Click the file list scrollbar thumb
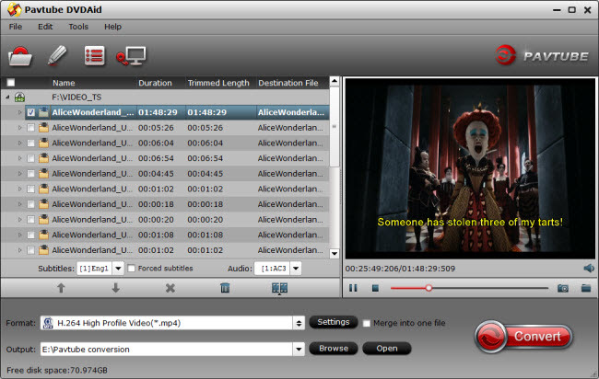Image resolution: width=599 pixels, height=379 pixels. [335, 126]
